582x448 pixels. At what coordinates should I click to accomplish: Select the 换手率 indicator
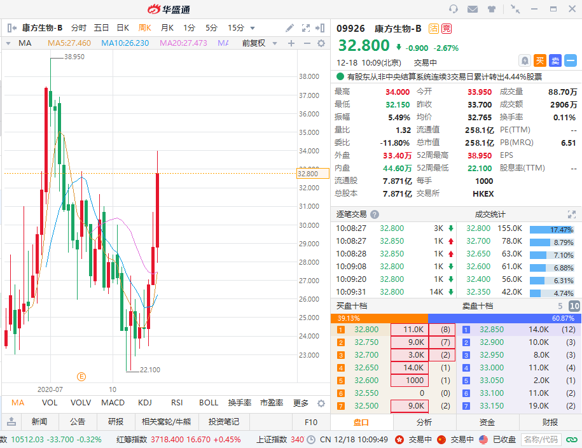pyautogui.click(x=240, y=403)
